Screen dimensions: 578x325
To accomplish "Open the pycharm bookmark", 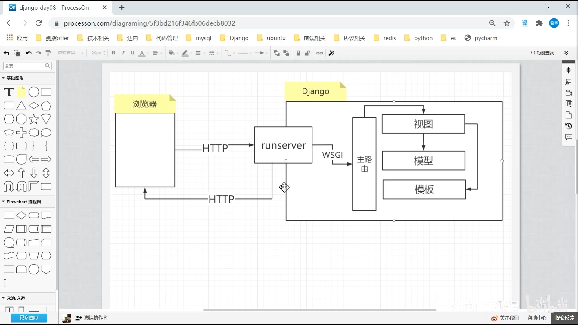I will pyautogui.click(x=481, y=38).
